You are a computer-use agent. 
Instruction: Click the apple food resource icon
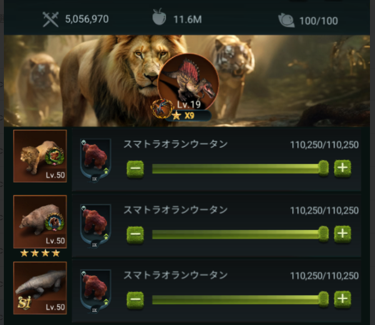point(159,17)
